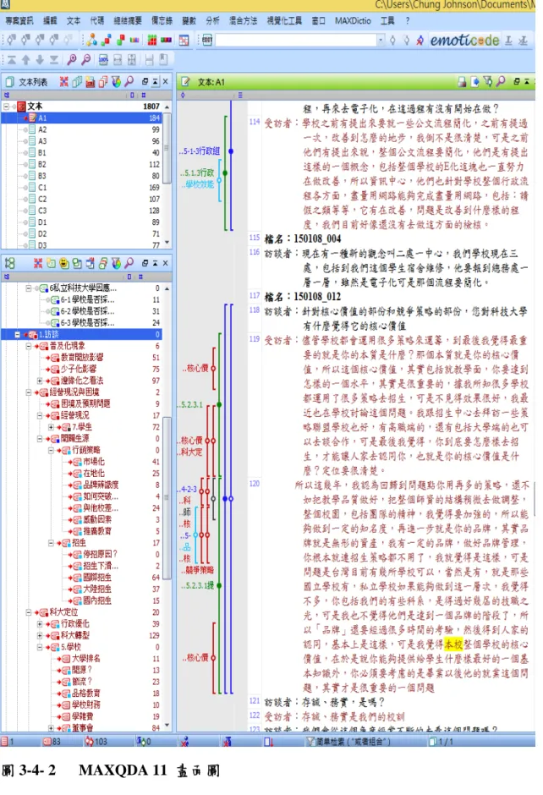Screen dimensions: 543x795
Task: Click the emoticode button
Action: [464, 40]
